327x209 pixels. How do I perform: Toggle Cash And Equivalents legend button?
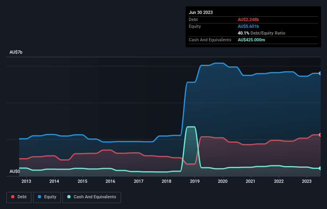92,197
